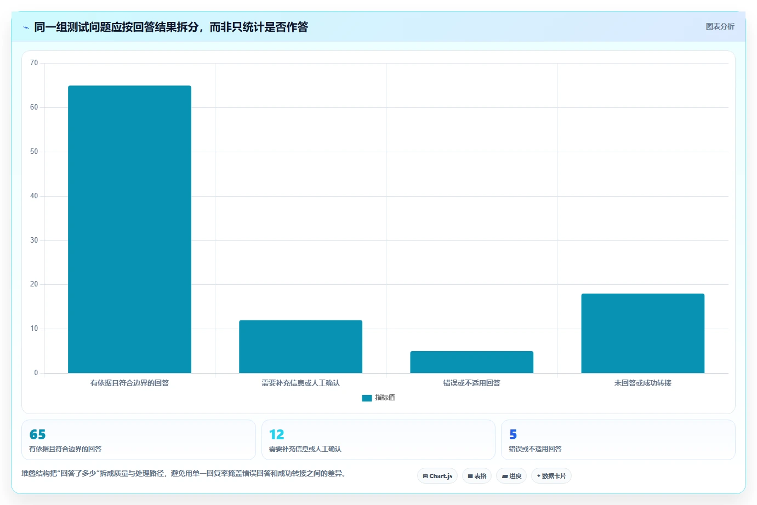This screenshot has width=757, height=505.
Task: Click the Chart.js tag chip
Action: point(437,476)
